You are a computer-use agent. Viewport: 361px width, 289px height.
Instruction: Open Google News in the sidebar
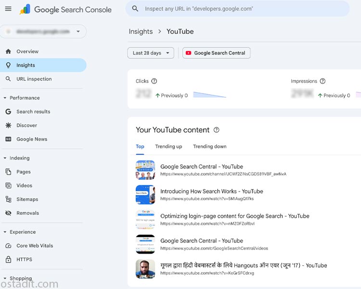point(43,139)
